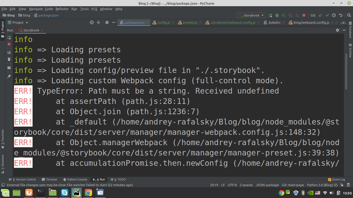Switch to the presets.js editor tab
Viewport: 353px width, 198px height.
click(x=190, y=23)
